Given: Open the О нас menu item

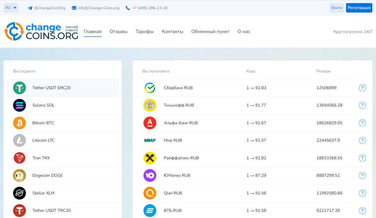Looking at the screenshot, I should coord(244,32).
